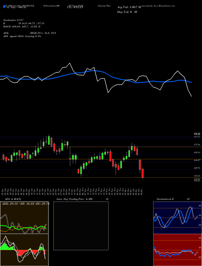This screenshot has height=266, width=202.
Task: Open the blue Stochastics chart panel
Action: point(177,218)
